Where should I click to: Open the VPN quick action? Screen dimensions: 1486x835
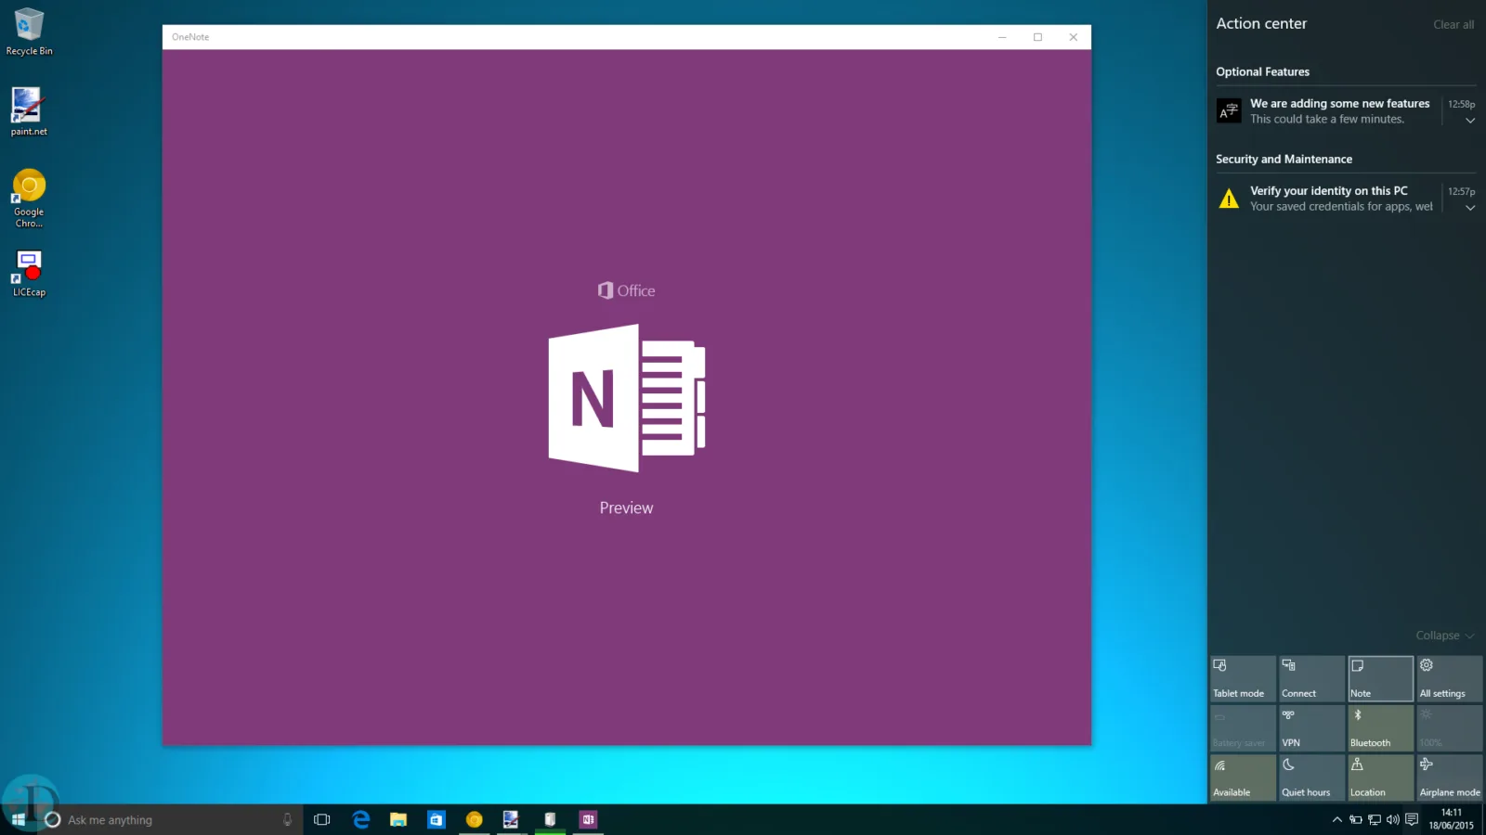click(x=1311, y=728)
